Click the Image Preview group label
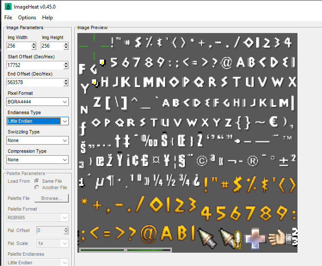The image size is (322, 266). 92,27
